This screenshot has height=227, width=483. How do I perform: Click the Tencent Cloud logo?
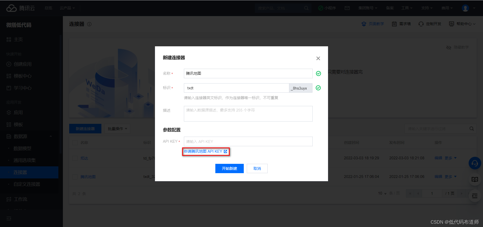click(x=21, y=8)
